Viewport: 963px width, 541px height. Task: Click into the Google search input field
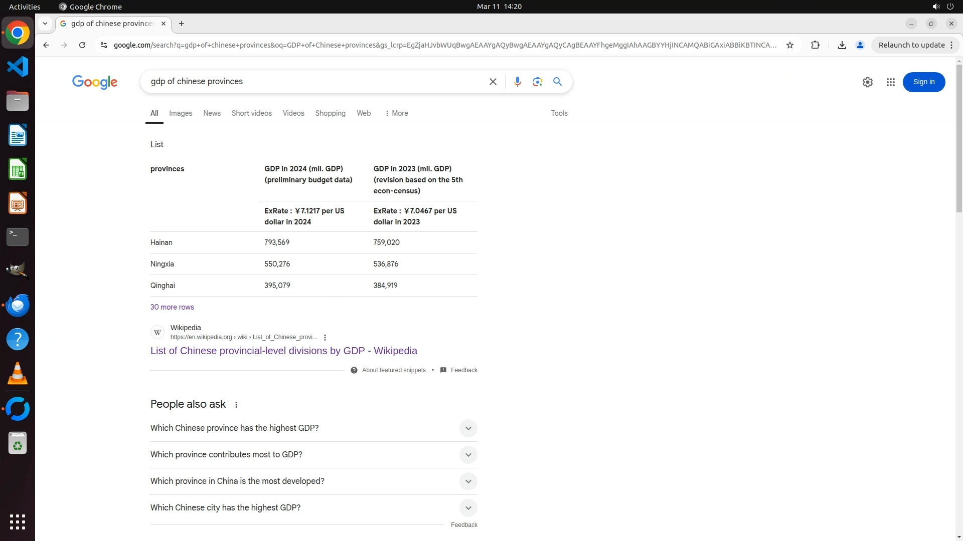point(311,82)
